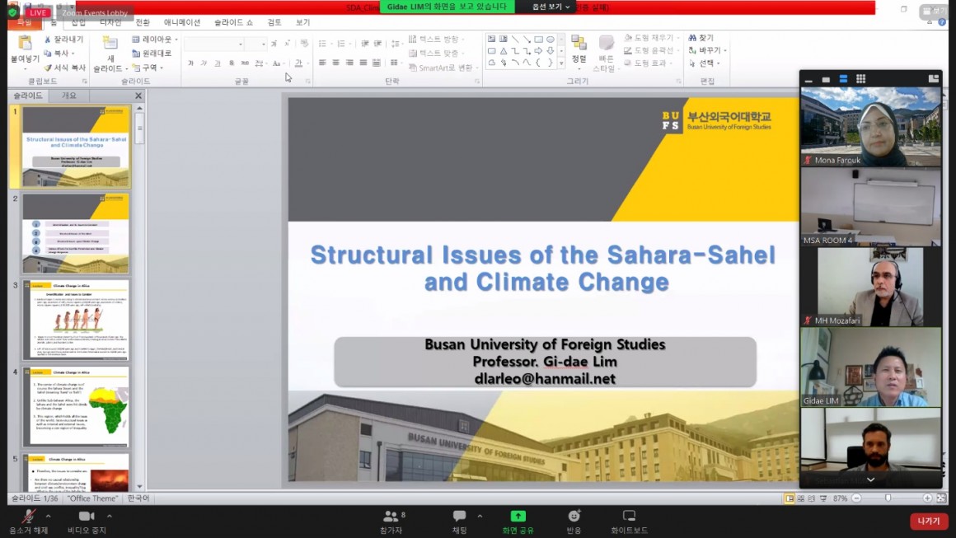Switch video panel to vertical strip view
The image size is (956, 538).
(843, 78)
